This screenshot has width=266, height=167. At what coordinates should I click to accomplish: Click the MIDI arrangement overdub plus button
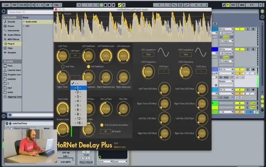[113, 5]
